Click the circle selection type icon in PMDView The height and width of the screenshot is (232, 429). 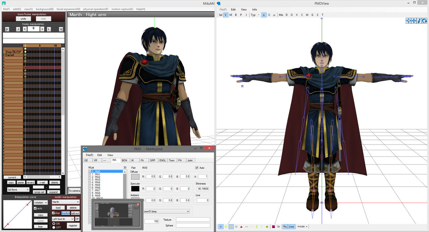(269, 15)
